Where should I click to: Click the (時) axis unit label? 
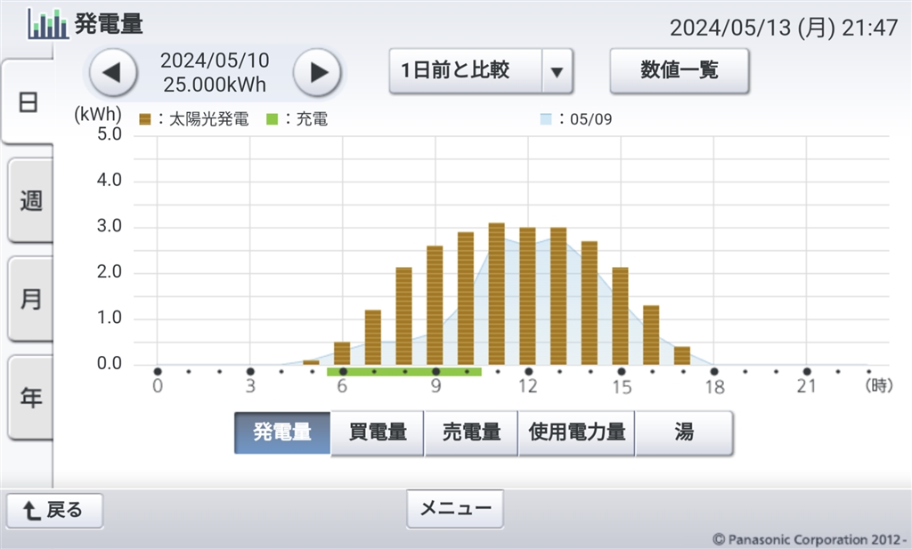click(879, 385)
